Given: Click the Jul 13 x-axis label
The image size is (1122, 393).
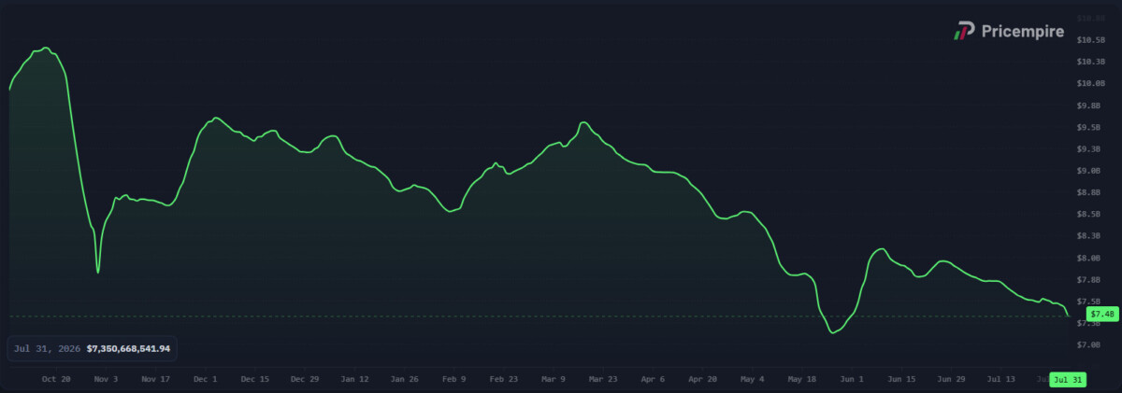Looking at the screenshot, I should [x=1000, y=380].
